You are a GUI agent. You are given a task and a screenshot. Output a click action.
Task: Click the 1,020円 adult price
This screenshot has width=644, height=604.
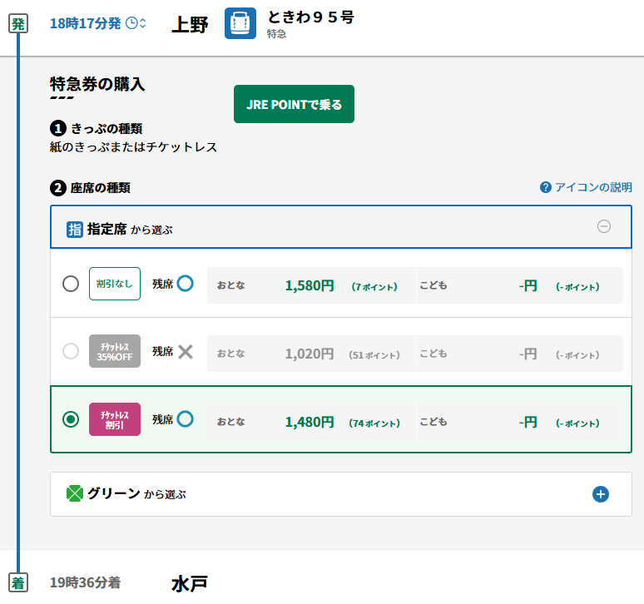pyautogui.click(x=310, y=354)
